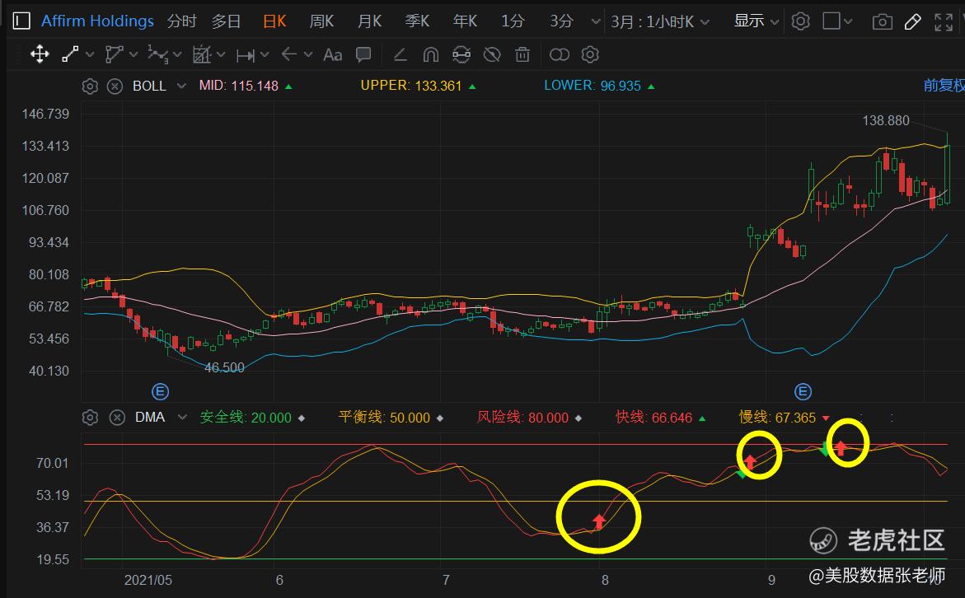This screenshot has width=965, height=598.
Task: Remove the BOLL indicator
Action: click(115, 86)
